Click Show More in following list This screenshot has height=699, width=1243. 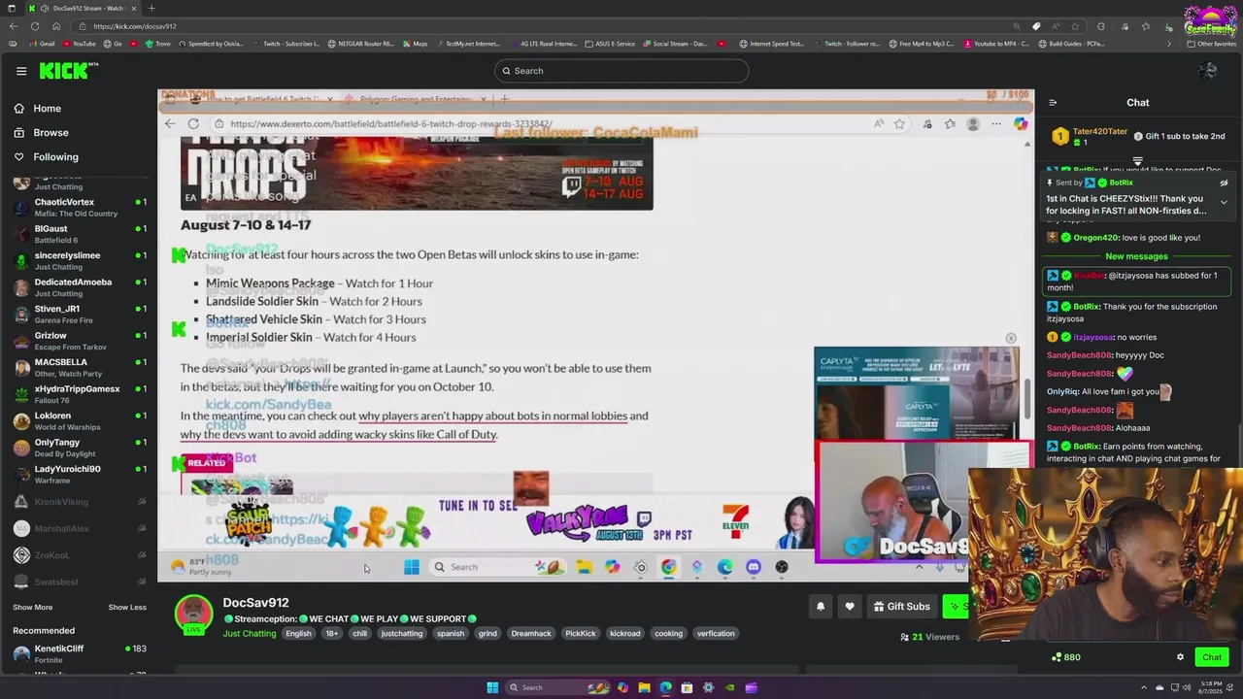[x=33, y=608]
